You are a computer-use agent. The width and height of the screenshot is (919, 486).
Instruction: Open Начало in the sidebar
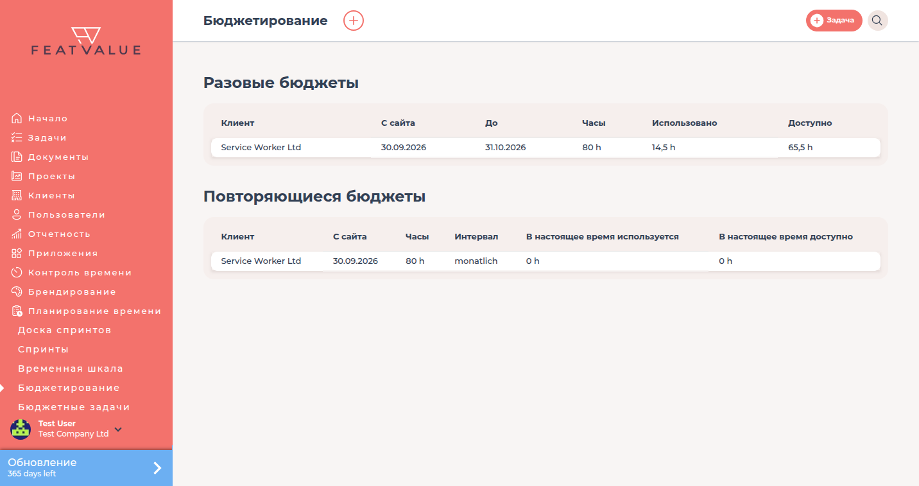[x=47, y=118]
